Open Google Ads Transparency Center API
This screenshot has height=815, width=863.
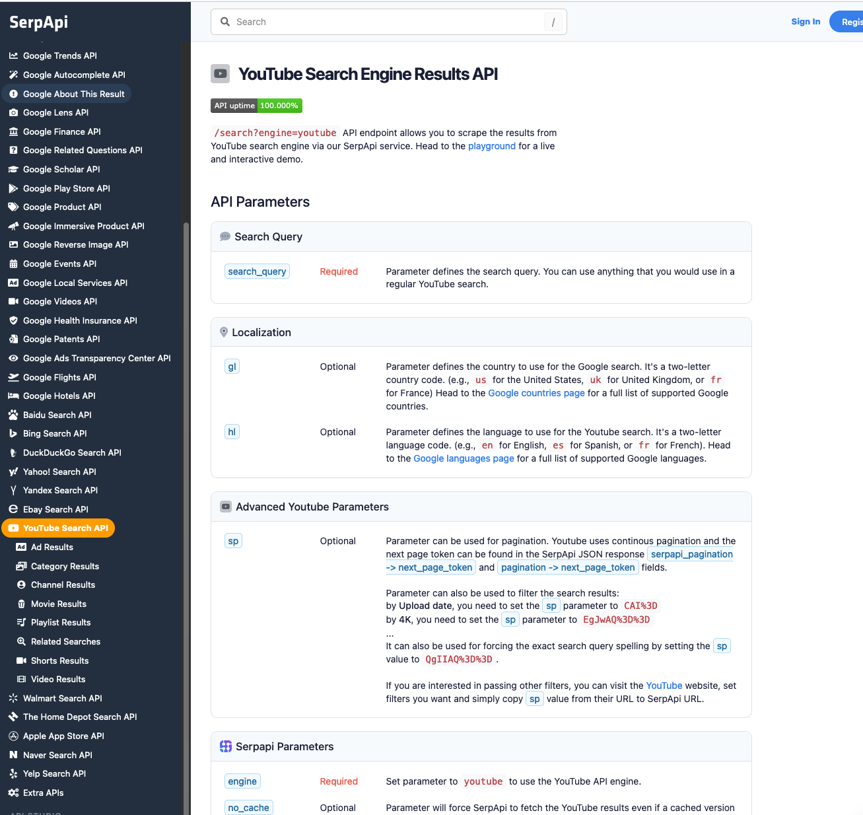point(96,359)
